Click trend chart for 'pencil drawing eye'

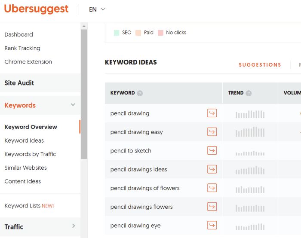click(250, 227)
